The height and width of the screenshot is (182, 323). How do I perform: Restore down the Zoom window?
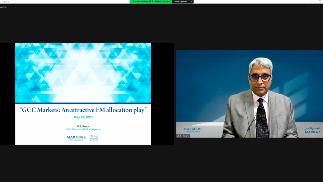pos(319,1)
